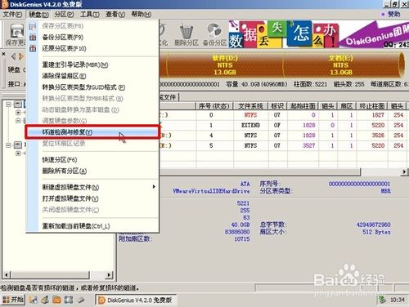The width and height of the screenshot is (409, 307).
Task: Click the 开始 Start button
Action: click(x=13, y=300)
